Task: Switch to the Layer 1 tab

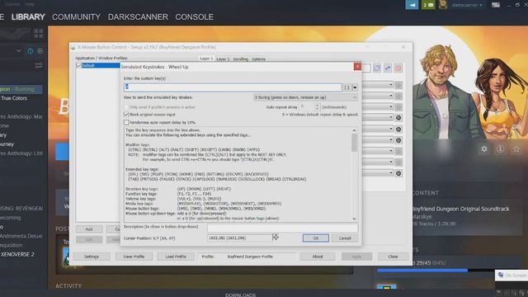Action: point(206,59)
